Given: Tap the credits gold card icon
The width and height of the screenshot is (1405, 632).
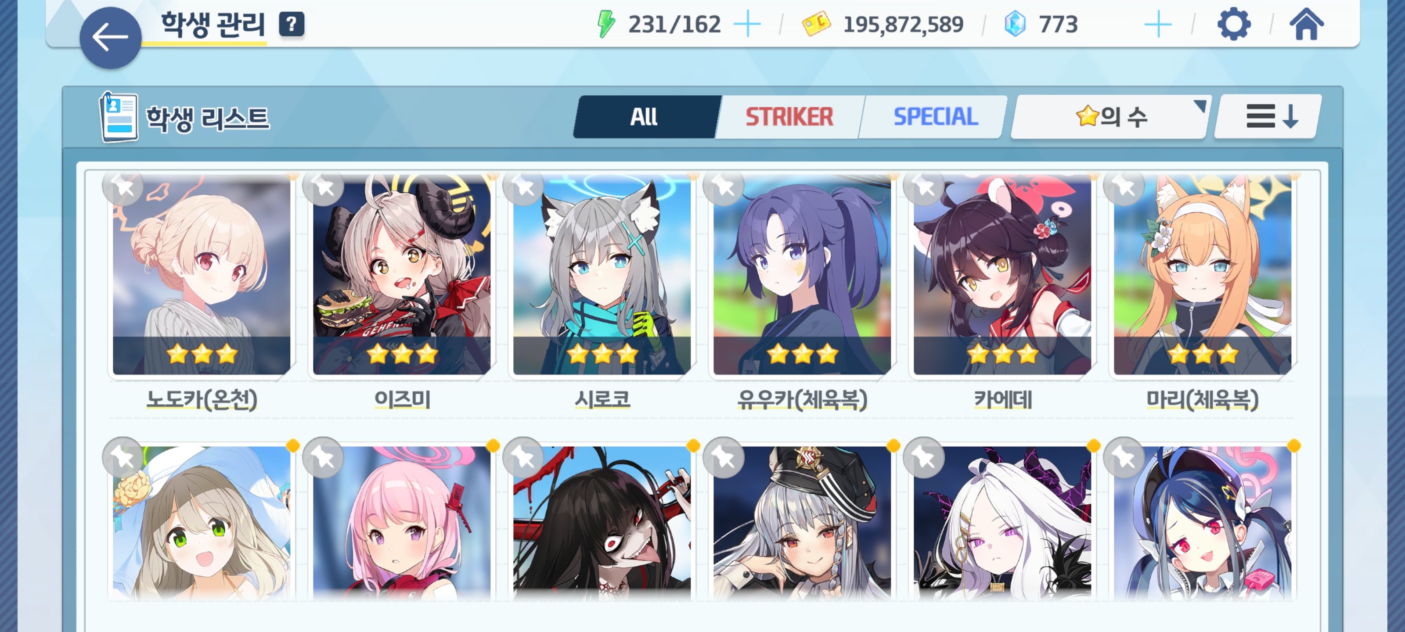Looking at the screenshot, I should click(816, 24).
